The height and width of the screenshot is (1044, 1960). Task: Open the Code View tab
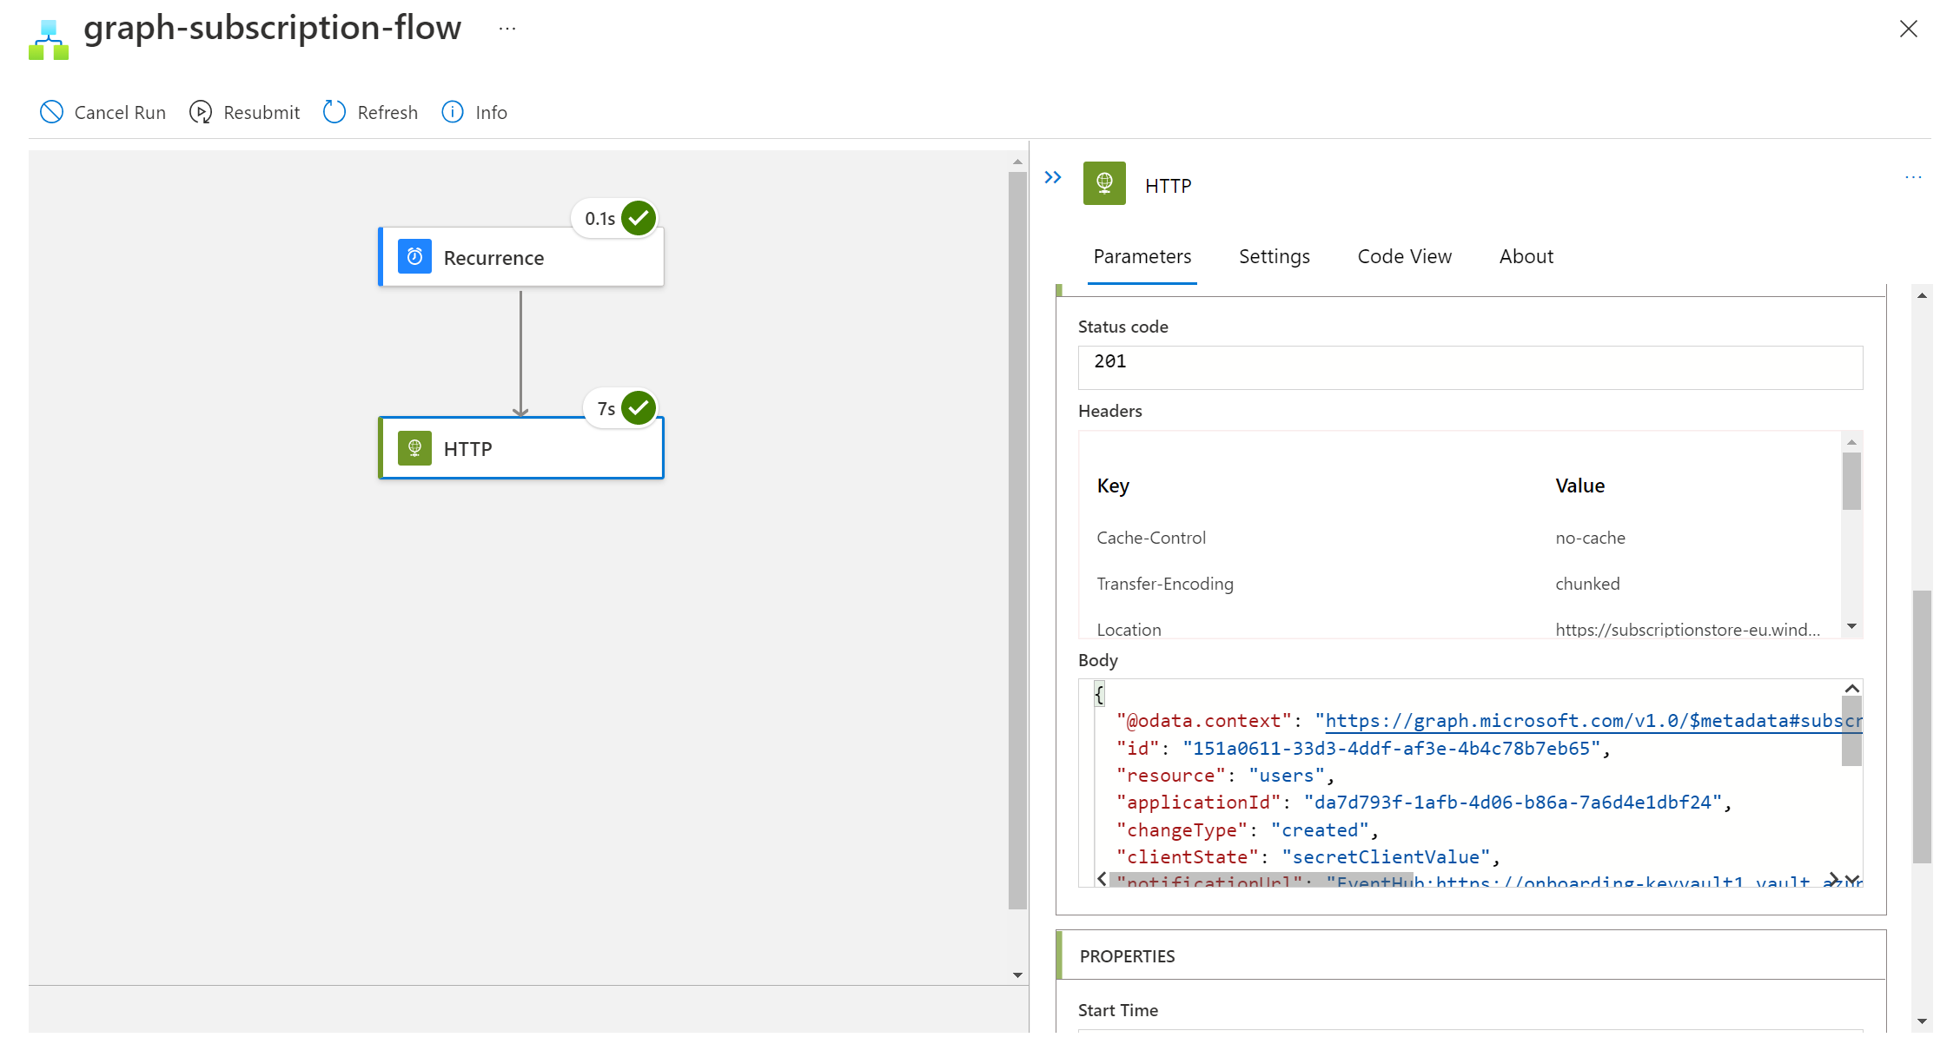tap(1404, 256)
